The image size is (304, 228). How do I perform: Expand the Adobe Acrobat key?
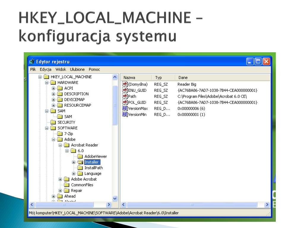point(60,179)
